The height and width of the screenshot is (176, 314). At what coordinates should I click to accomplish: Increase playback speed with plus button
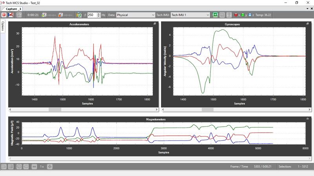(50, 167)
